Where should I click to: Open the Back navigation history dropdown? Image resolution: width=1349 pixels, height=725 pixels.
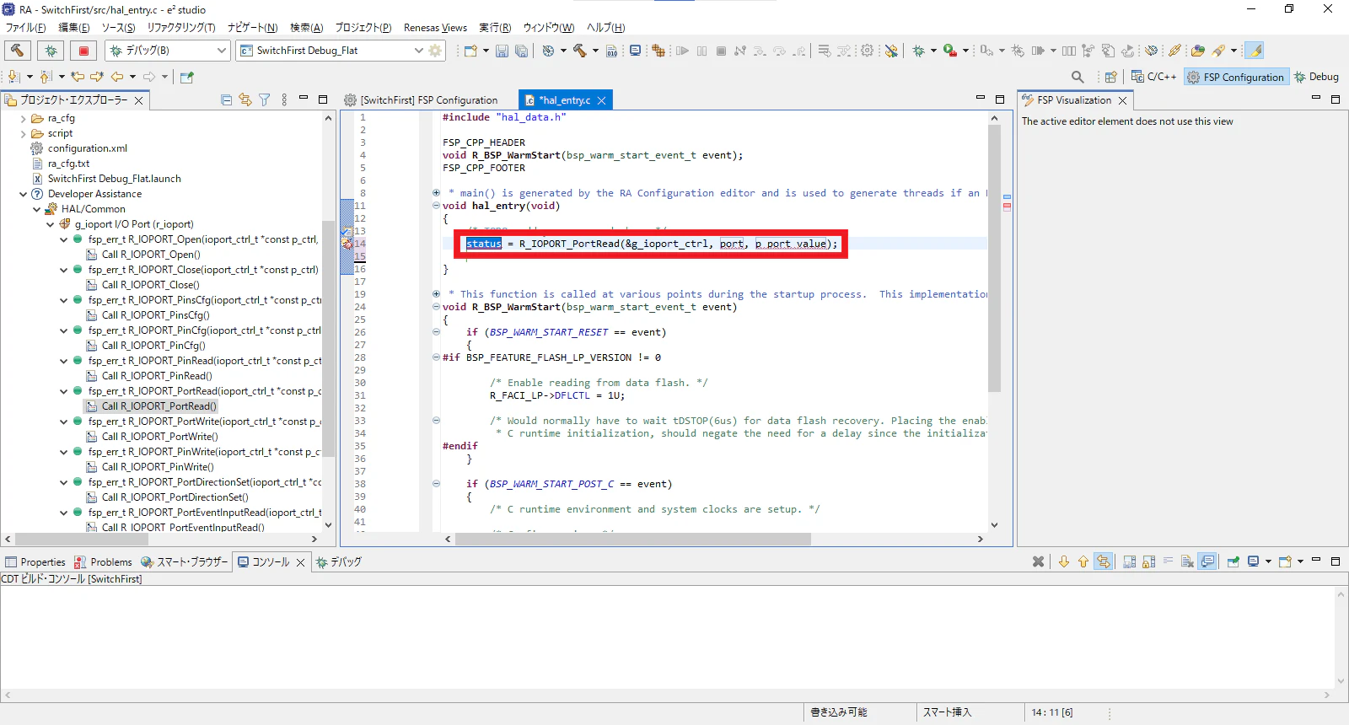(132, 77)
